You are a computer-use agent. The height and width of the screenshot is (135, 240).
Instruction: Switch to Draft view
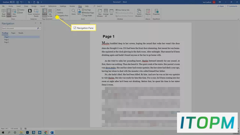click(20, 13)
